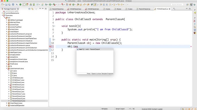Click the error marker on line 11
The width and height of the screenshot is (197, 110).
click(50, 46)
